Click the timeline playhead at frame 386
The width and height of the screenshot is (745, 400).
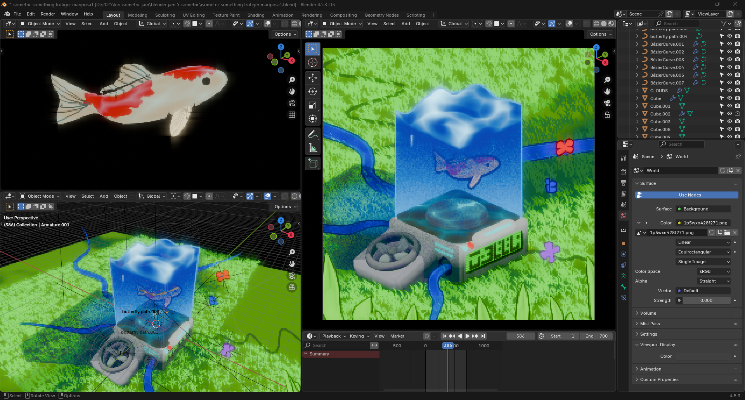tap(448, 346)
